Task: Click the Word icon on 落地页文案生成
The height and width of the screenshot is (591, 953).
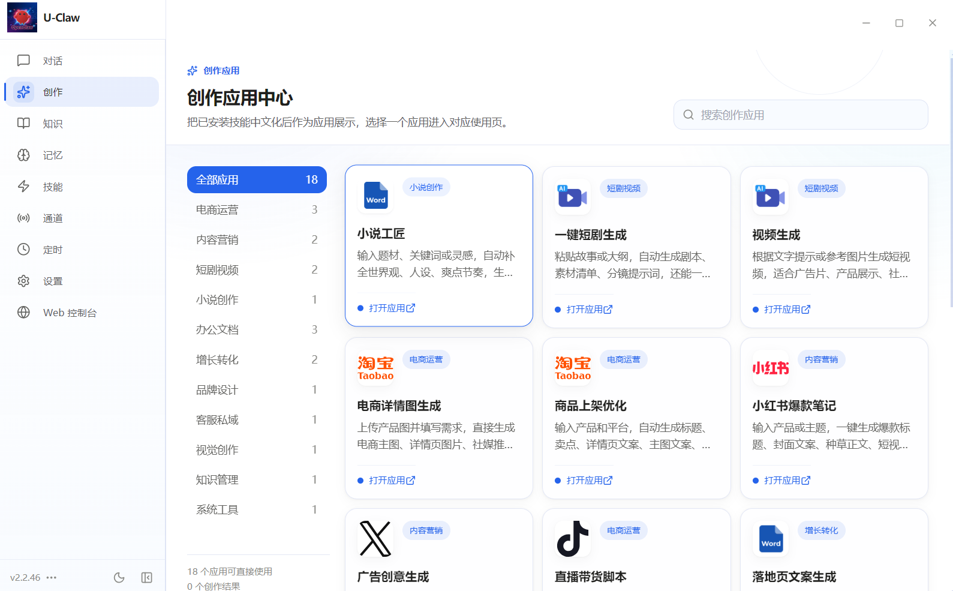Action: pyautogui.click(x=771, y=539)
